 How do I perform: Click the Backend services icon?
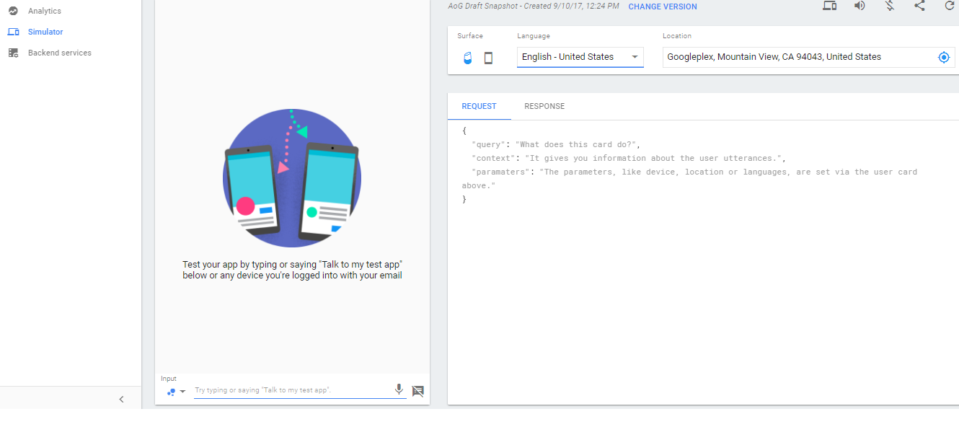[x=13, y=53]
